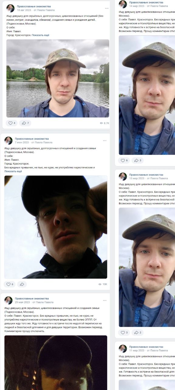Open the dark cap selfie in the 7 июн post
The height and width of the screenshot is (390, 175).
click(56, 227)
